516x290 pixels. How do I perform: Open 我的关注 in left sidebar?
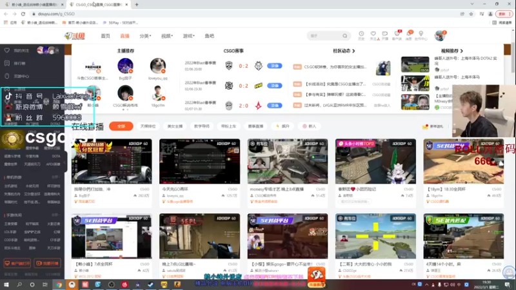(21, 51)
